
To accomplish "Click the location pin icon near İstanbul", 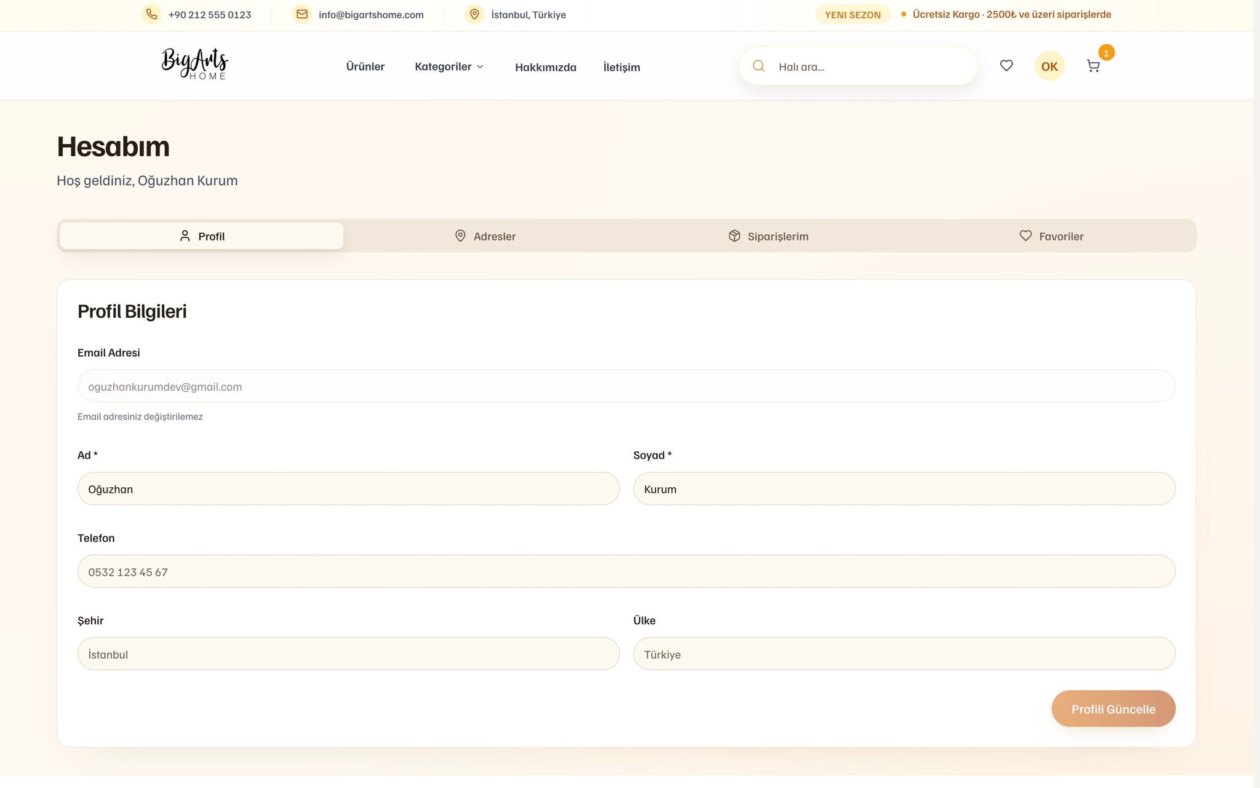I will point(474,14).
